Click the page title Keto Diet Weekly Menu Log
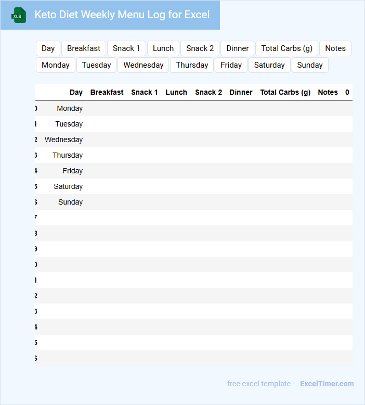The width and height of the screenshot is (365, 405). (122, 15)
